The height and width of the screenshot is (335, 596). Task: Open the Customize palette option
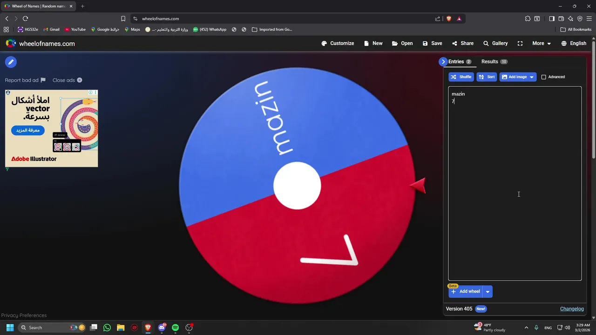pyautogui.click(x=338, y=43)
